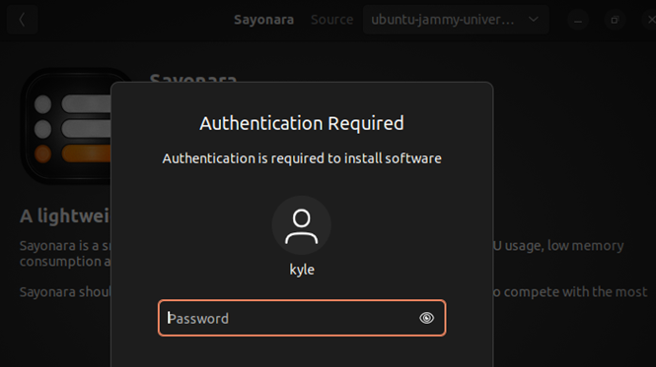Click the "A lightwei" summary heading
Viewport: 656px width, 367px height.
tap(64, 216)
